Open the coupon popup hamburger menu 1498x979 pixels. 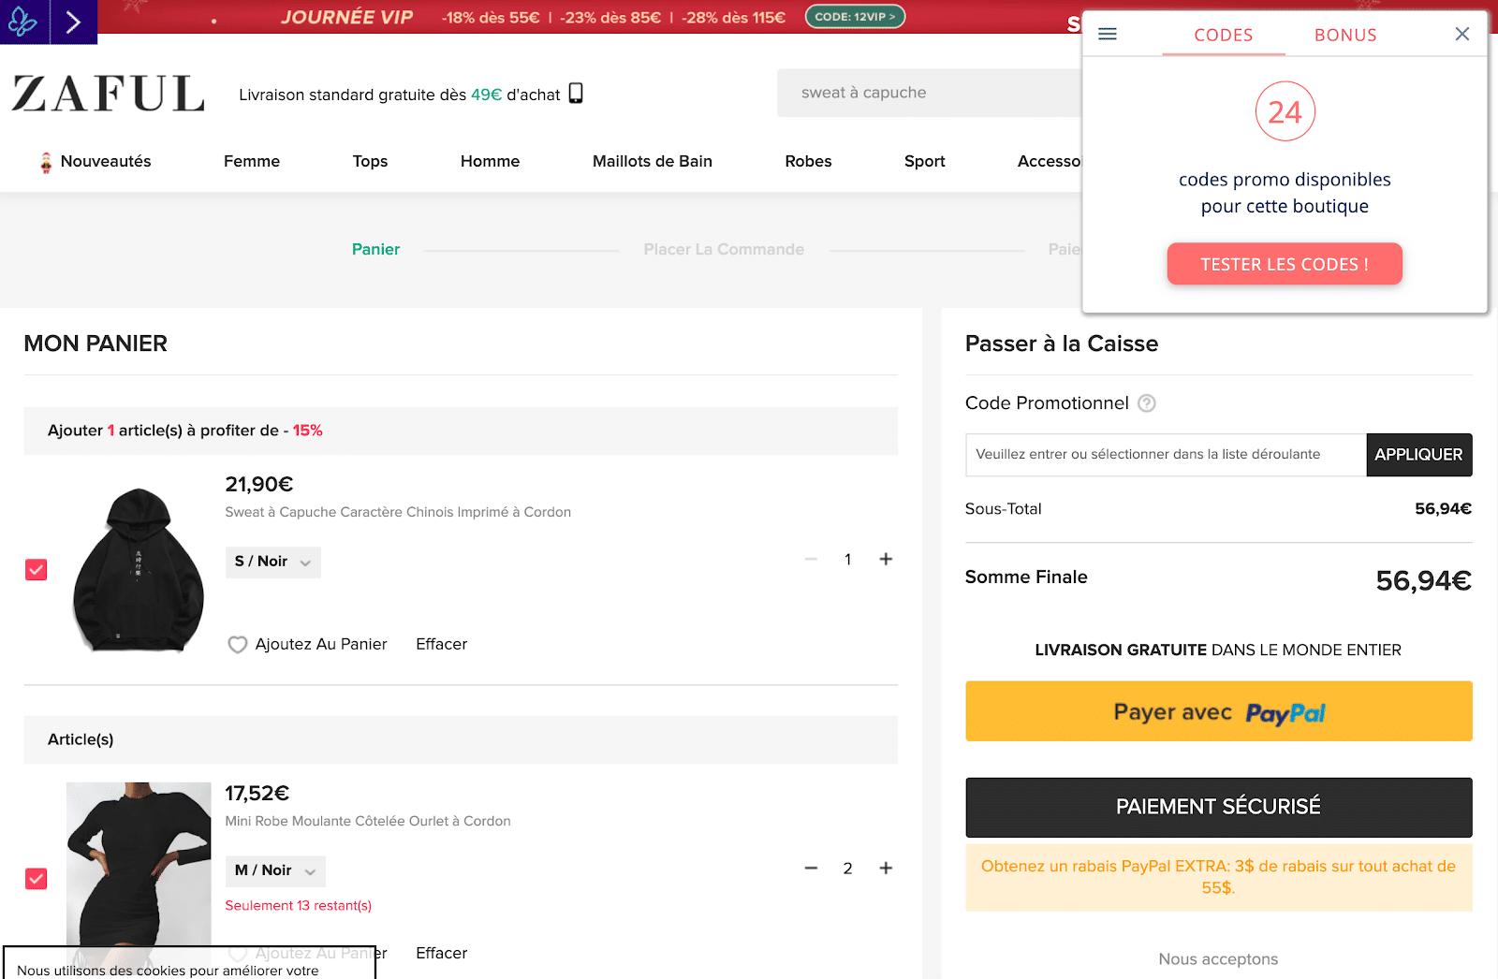coord(1108,34)
